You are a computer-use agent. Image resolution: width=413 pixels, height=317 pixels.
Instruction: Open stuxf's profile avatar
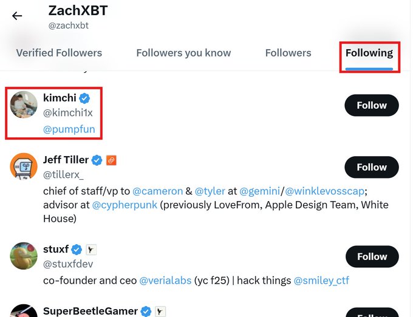pyautogui.click(x=24, y=256)
